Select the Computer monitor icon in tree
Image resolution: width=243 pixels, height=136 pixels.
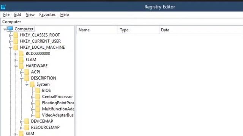tap(10, 29)
